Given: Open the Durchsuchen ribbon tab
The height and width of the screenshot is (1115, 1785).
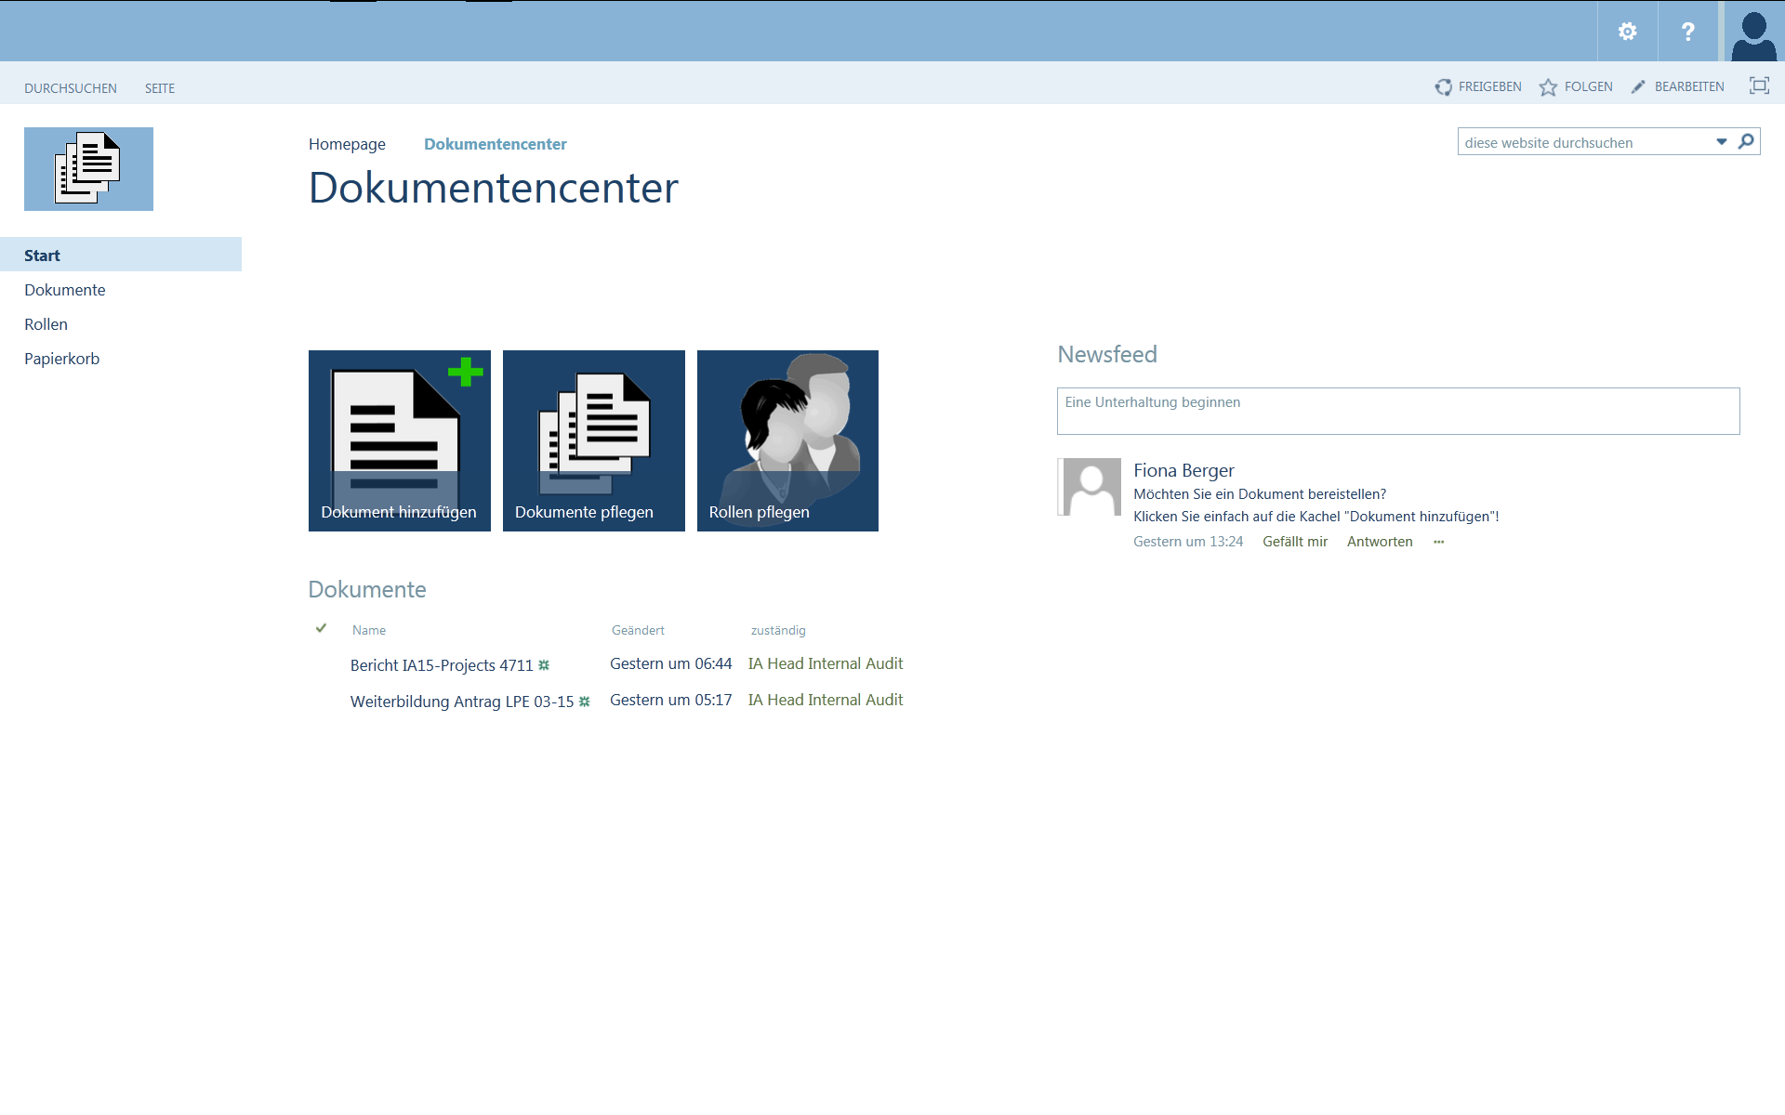Looking at the screenshot, I should (71, 88).
